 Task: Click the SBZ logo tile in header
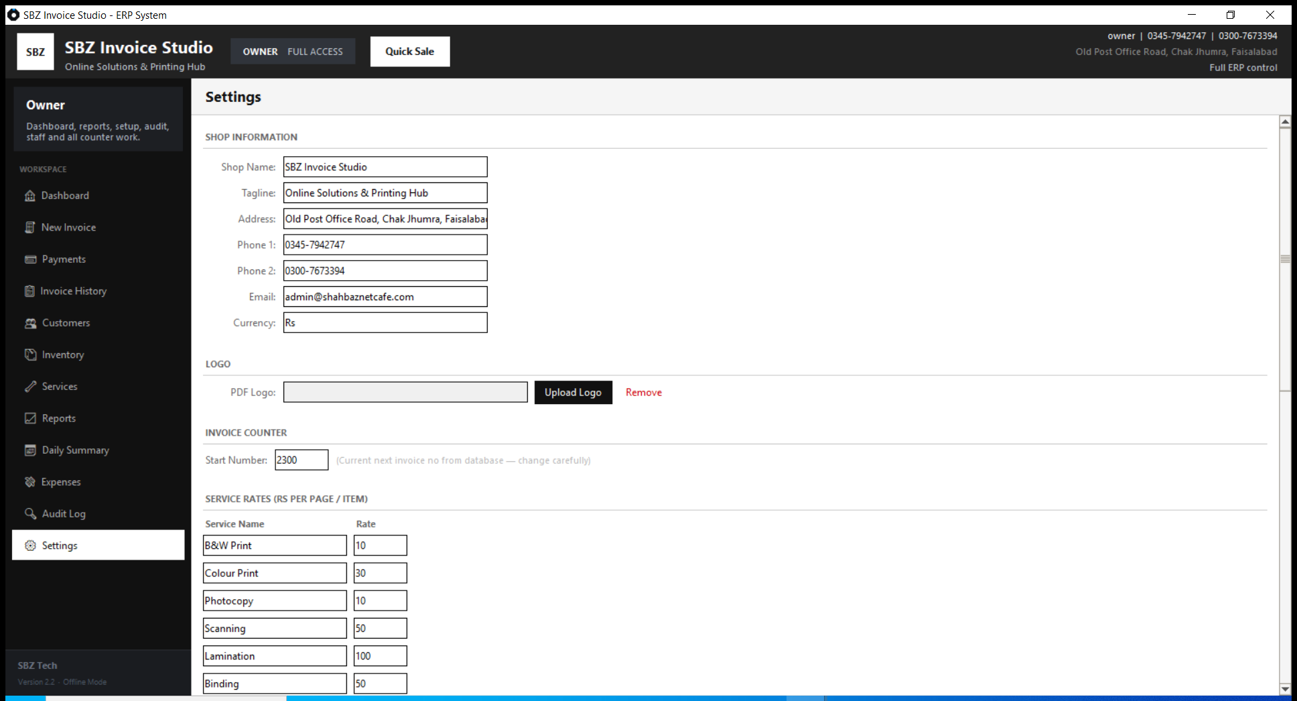click(36, 52)
